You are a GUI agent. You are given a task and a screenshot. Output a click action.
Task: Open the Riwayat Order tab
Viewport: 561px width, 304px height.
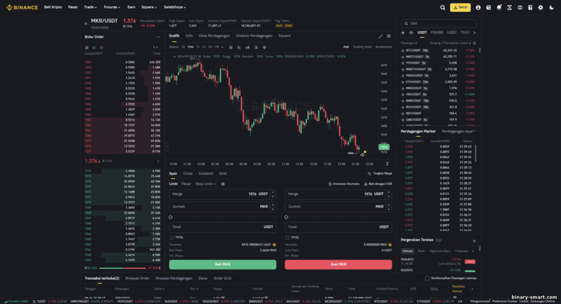(137, 278)
